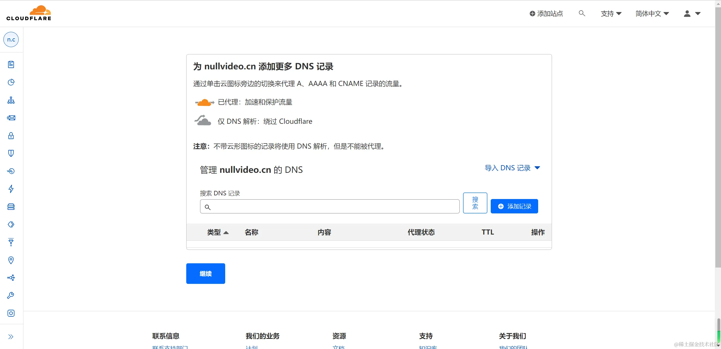Open the Email envelope sidebar icon
The height and width of the screenshot is (349, 721).
11,118
